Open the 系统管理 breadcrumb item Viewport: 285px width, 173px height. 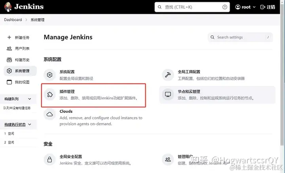pyautogui.click(x=38, y=20)
